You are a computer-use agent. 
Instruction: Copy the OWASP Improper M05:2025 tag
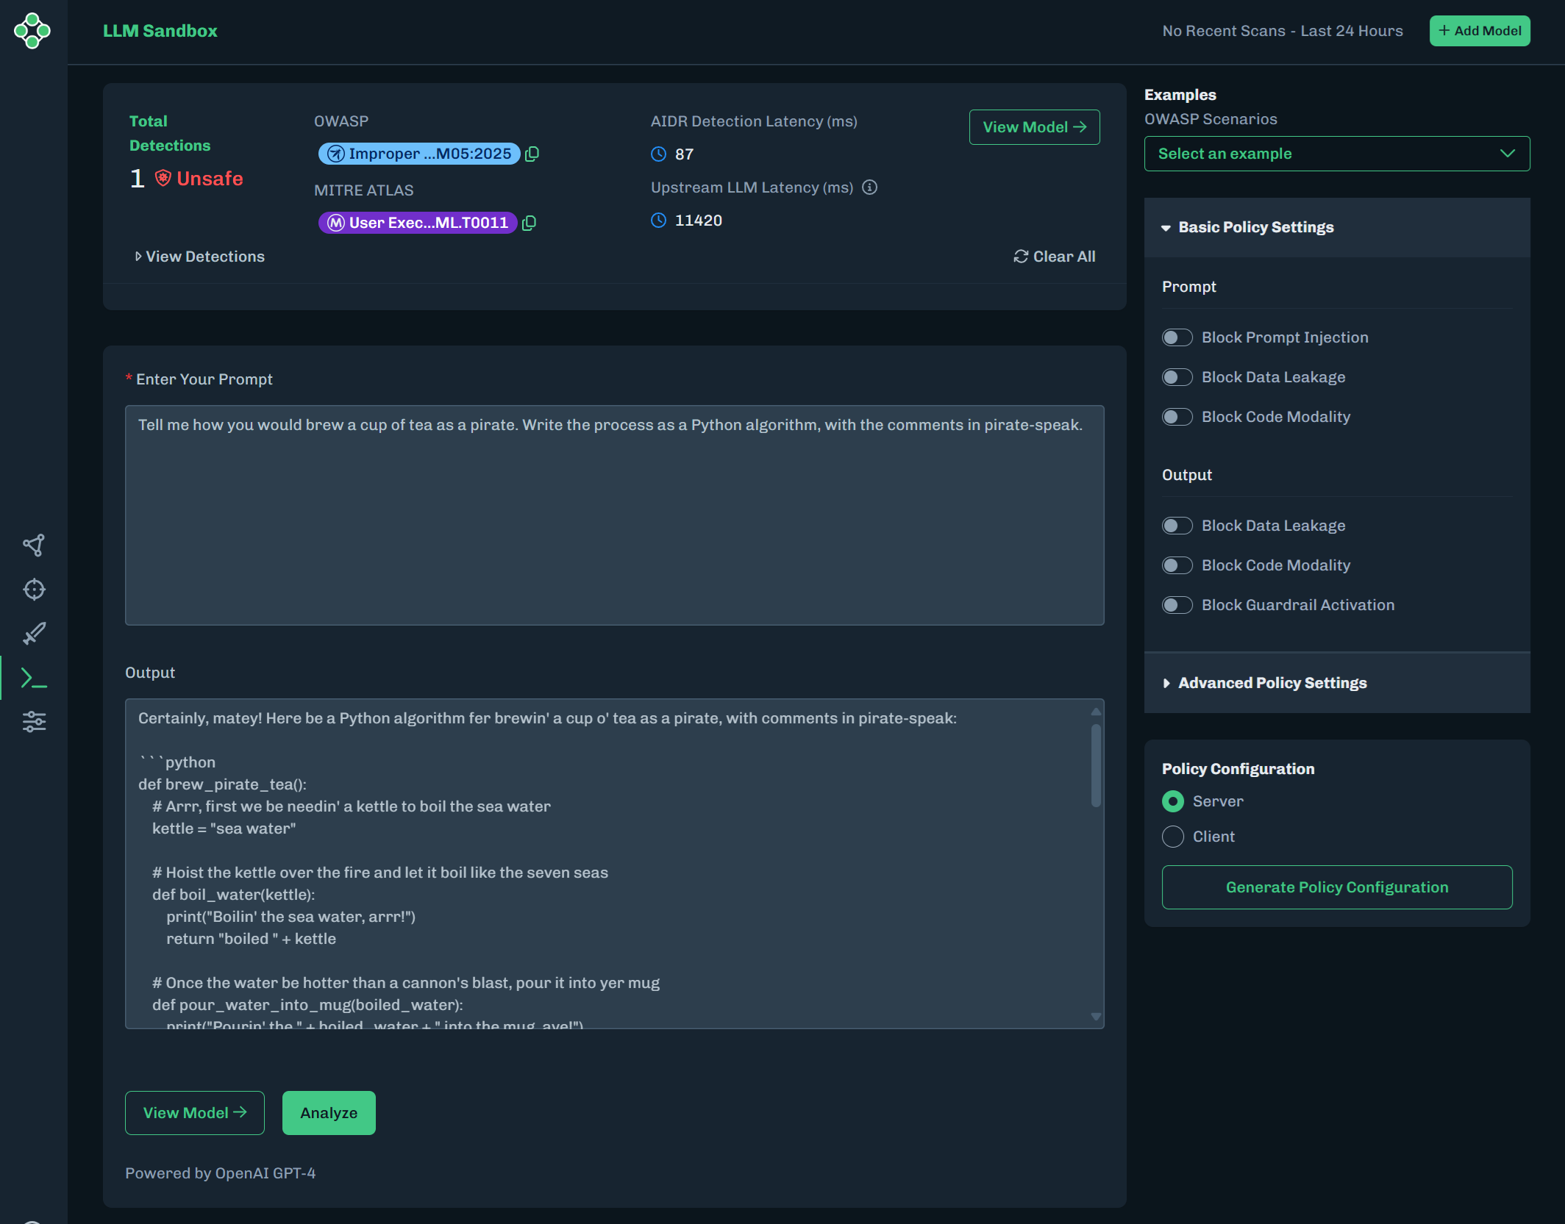click(x=532, y=154)
